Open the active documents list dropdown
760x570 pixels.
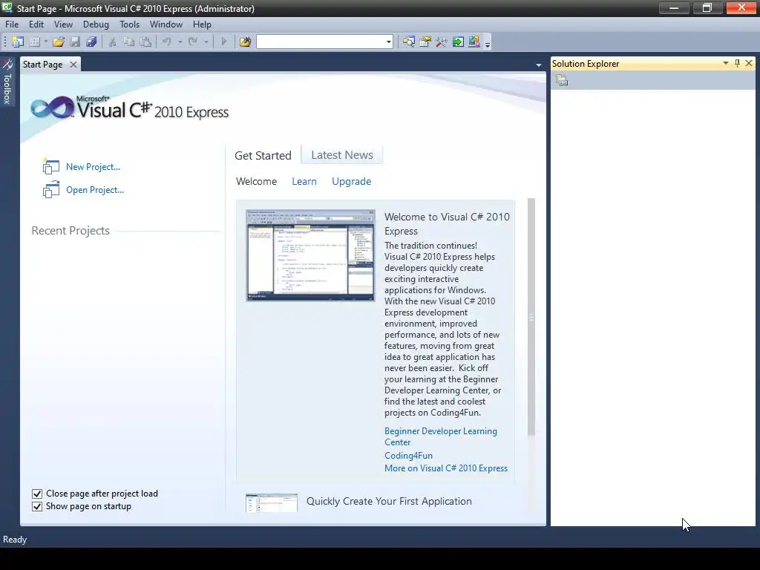point(539,65)
